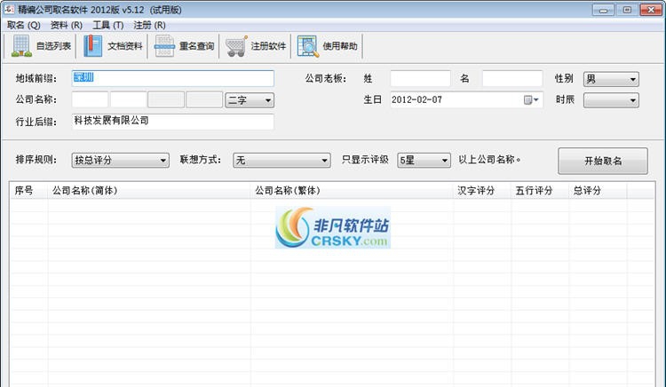The width and height of the screenshot is (666, 387).
Task: Open the 取名 (Q) menu
Action: pyautogui.click(x=24, y=26)
